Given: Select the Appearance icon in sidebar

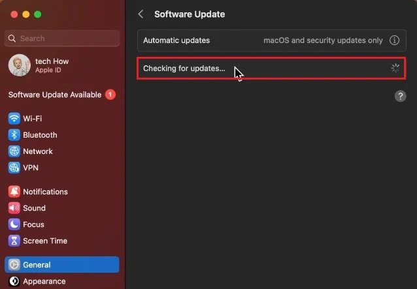Looking at the screenshot, I should [14, 281].
